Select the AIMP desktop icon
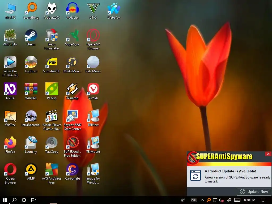This screenshot has height=204, width=272. pos(31,172)
